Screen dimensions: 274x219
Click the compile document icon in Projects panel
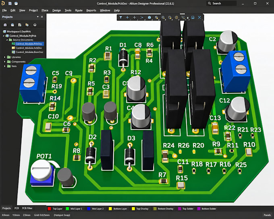click(x=20, y=25)
